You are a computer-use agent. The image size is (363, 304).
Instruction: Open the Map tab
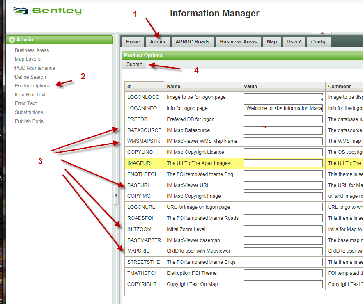(x=271, y=41)
